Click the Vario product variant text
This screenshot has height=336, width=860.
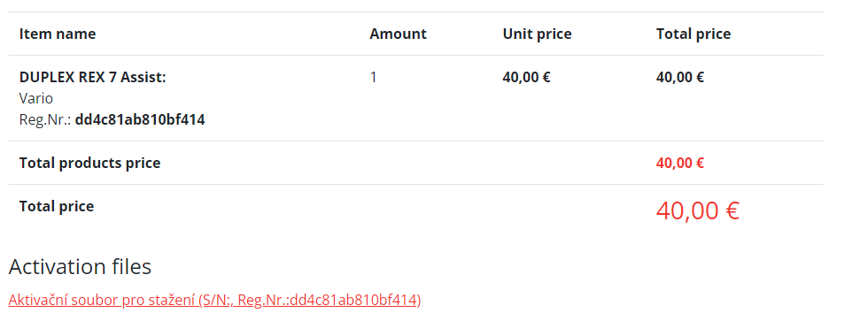point(36,98)
